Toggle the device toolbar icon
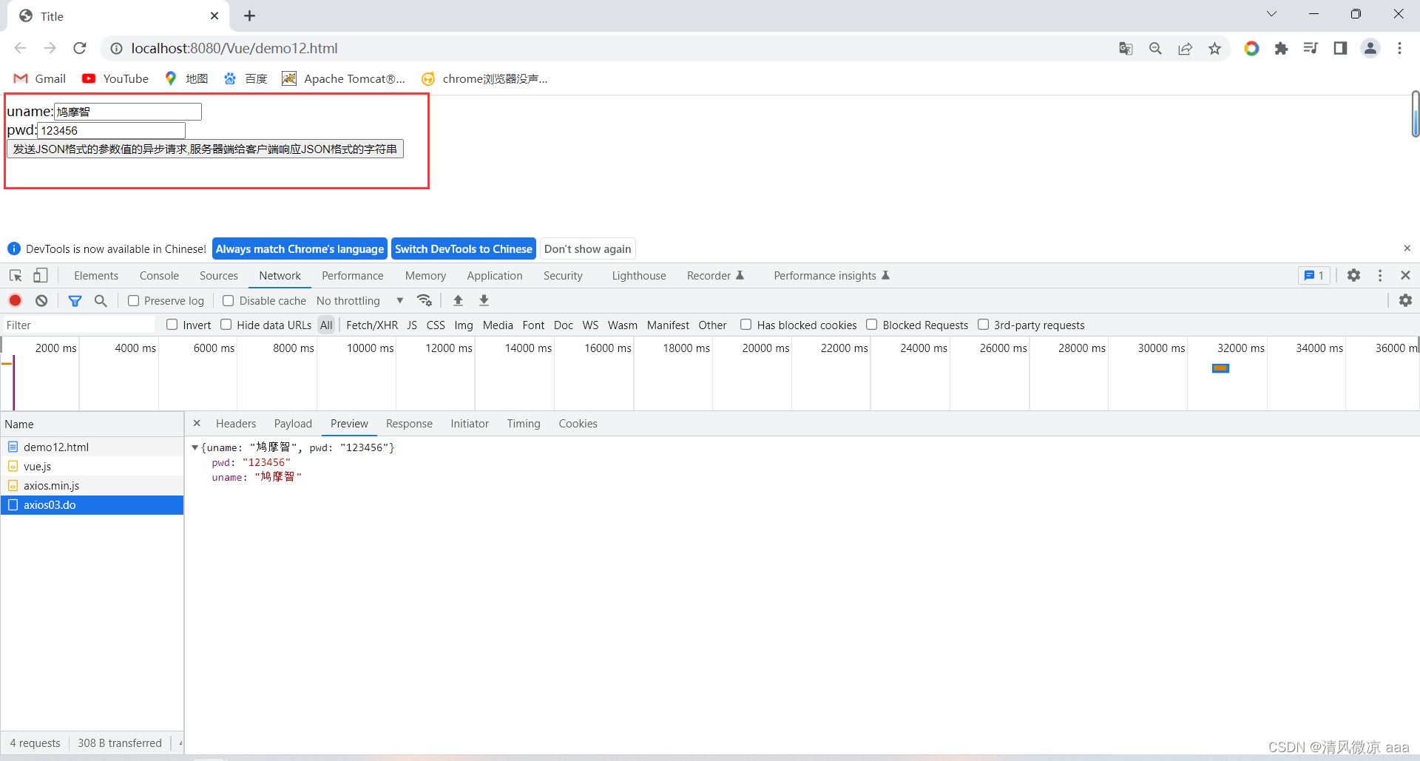1420x761 pixels. (41, 276)
